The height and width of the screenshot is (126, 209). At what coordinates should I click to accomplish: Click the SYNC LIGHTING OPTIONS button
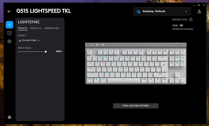tap(136, 106)
